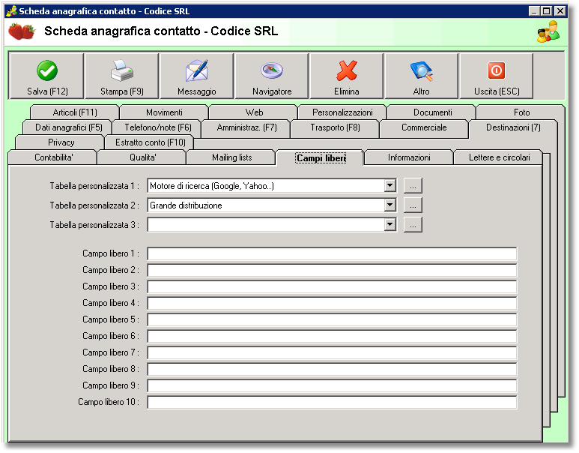Open Destinazioni (7) tab
The width and height of the screenshot is (579, 453).
(513, 127)
